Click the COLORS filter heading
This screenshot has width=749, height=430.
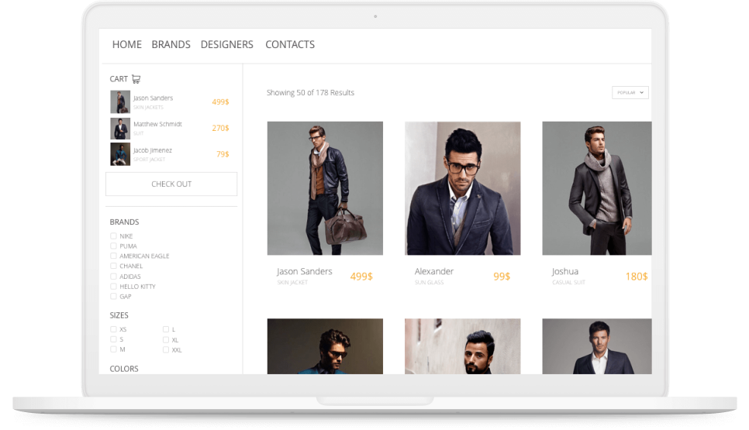click(124, 369)
